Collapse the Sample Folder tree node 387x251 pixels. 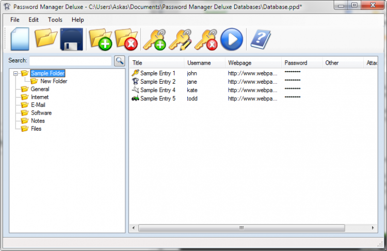[15, 73]
